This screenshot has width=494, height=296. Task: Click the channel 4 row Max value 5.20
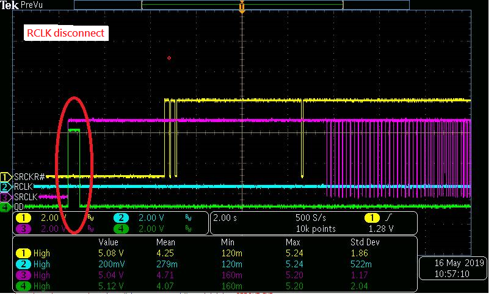(294, 286)
